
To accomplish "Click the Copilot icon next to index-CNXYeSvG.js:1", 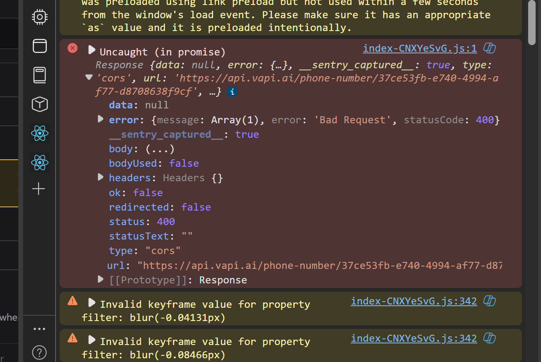I will point(490,48).
